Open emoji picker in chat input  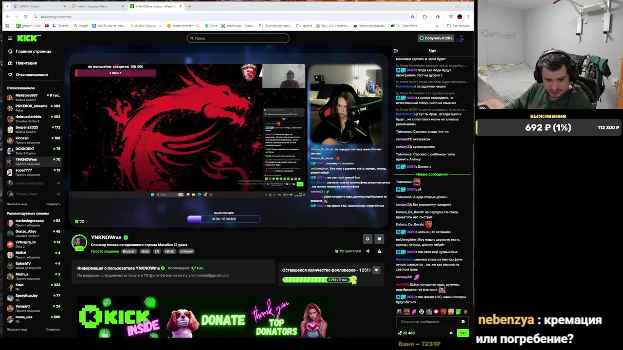463,321
